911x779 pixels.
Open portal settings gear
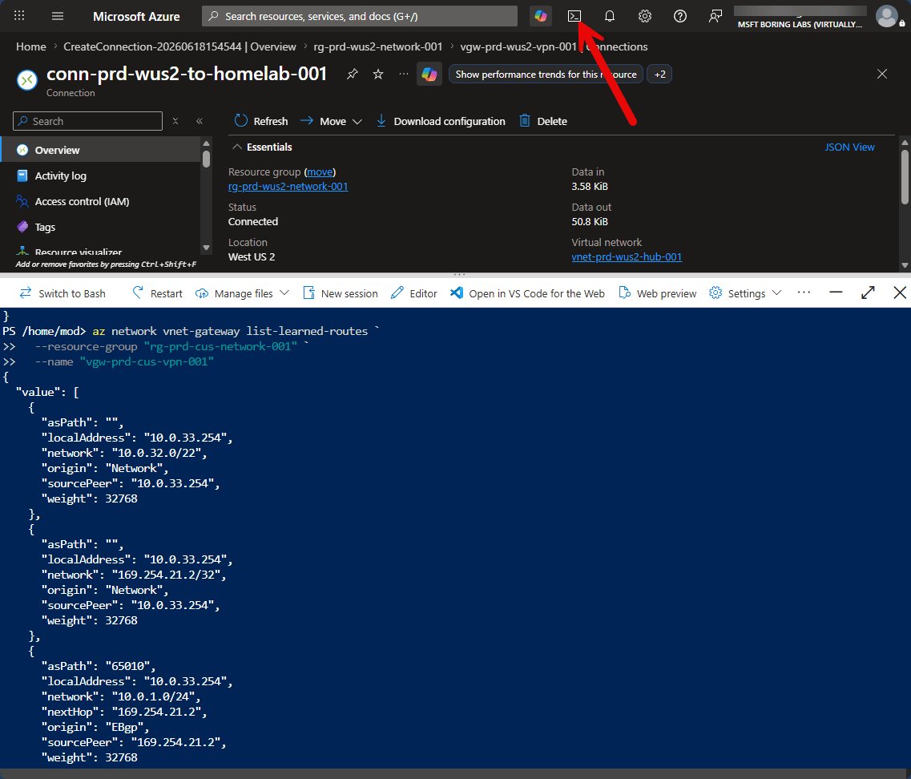coord(644,16)
